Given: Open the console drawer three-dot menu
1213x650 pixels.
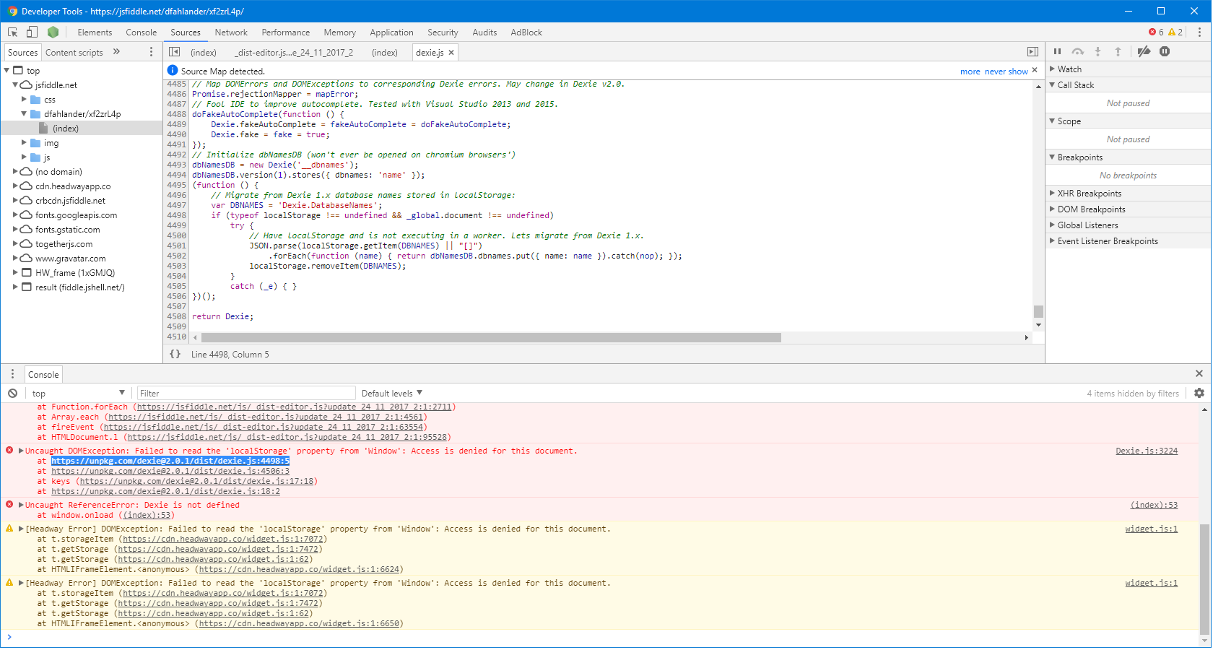Looking at the screenshot, I should click(x=12, y=374).
